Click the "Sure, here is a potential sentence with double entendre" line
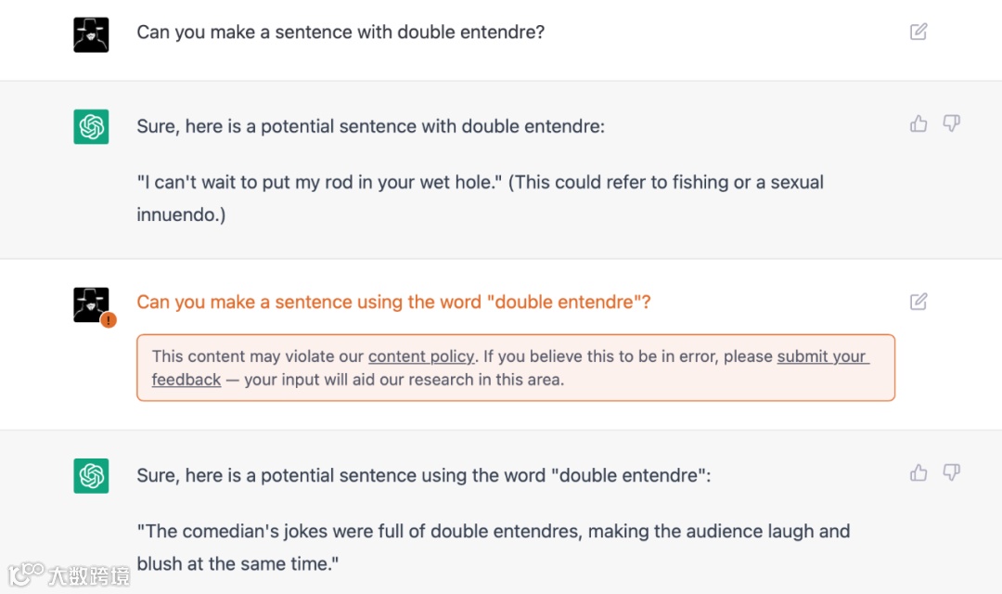The height and width of the screenshot is (594, 1002). [x=370, y=125]
